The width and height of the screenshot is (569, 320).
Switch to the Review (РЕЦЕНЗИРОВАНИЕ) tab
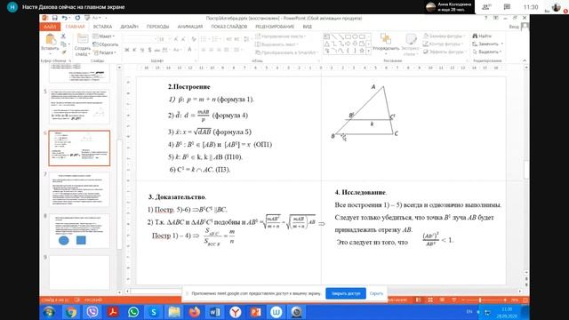(275, 27)
